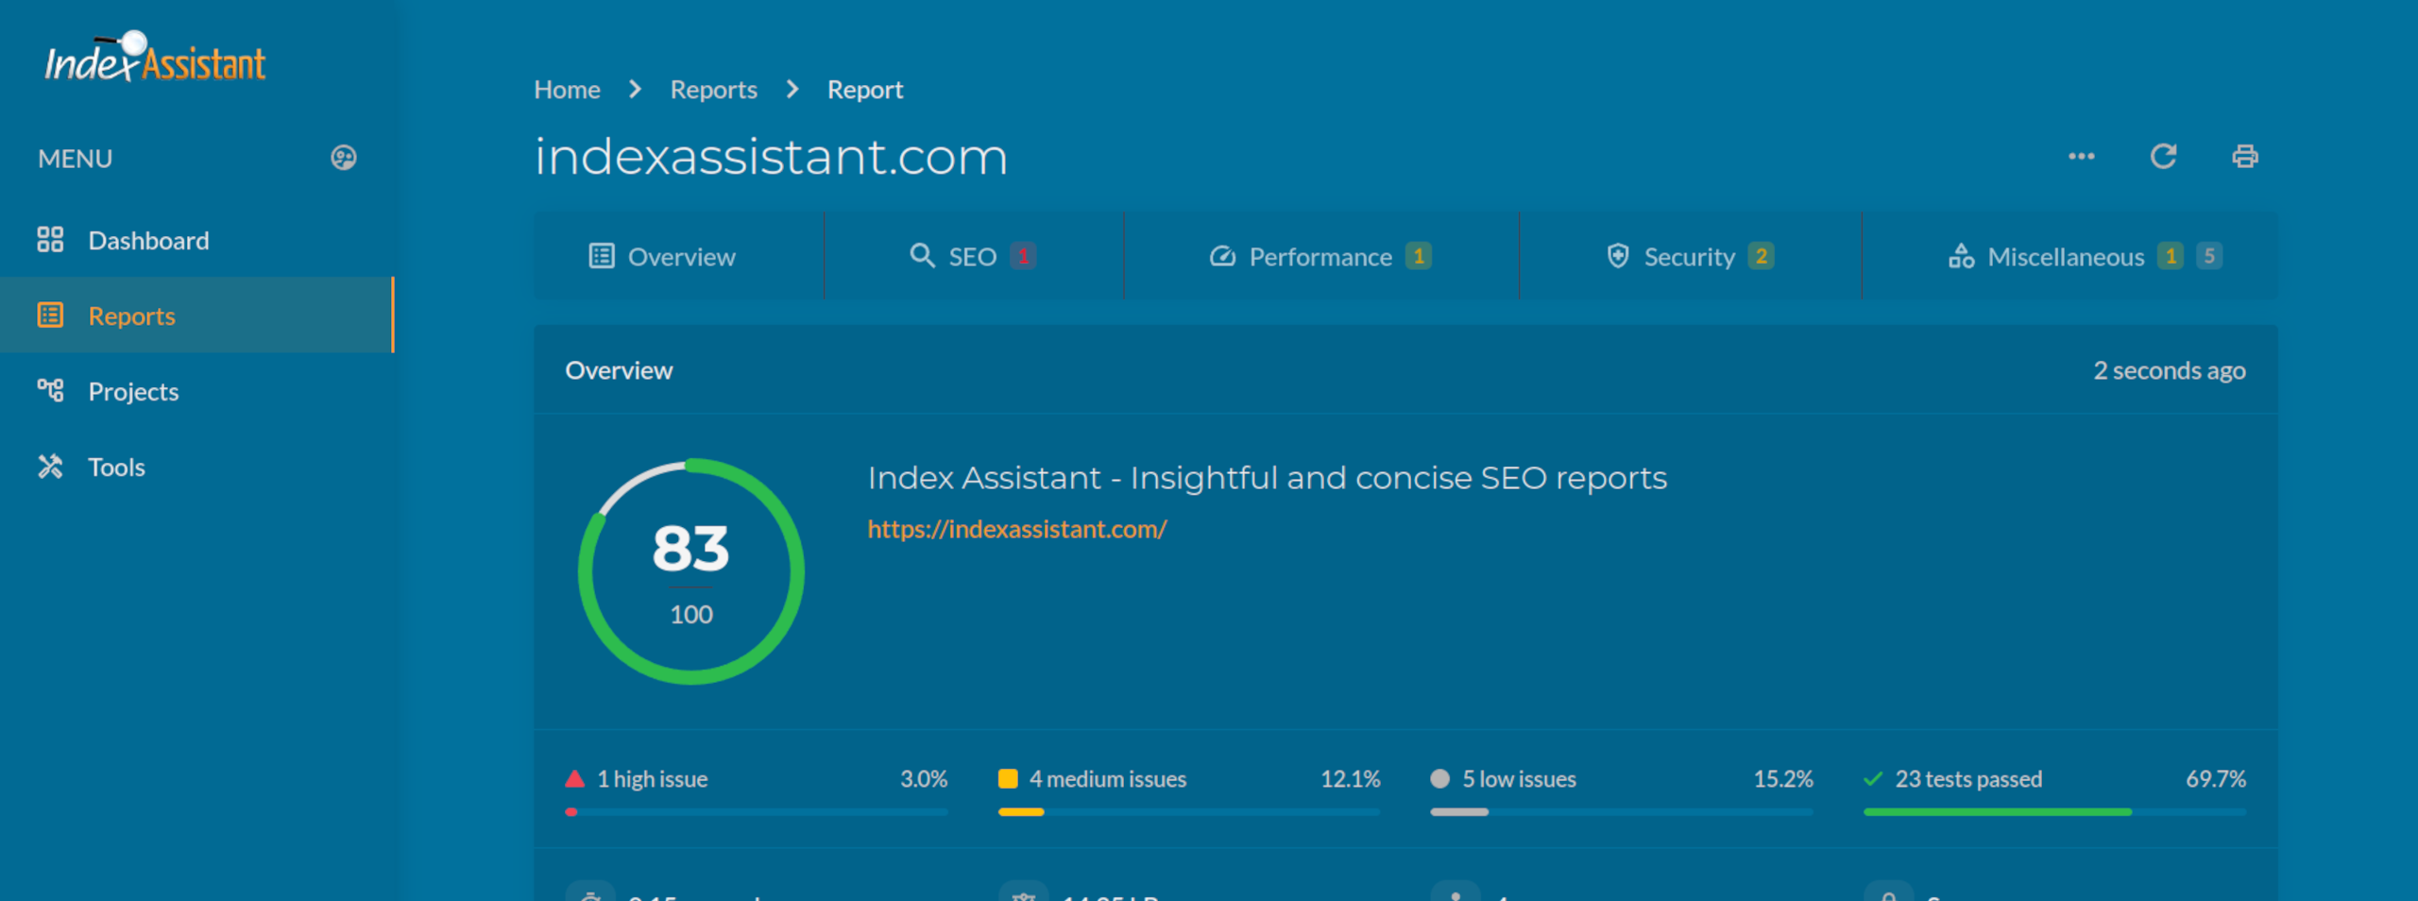Click the '1 high issue' label

click(x=653, y=779)
